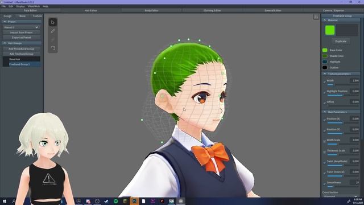The image size is (364, 205).
Task: Collapse the Texture parameters section
Action: coord(325,73)
